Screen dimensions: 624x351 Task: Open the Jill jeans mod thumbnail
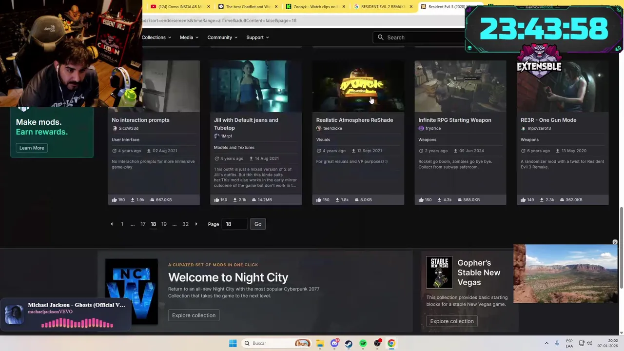[256, 86]
